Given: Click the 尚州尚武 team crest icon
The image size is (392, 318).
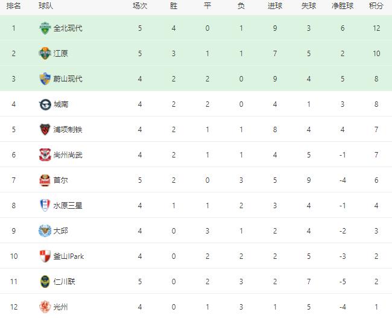Looking at the screenshot, I should [45, 155].
